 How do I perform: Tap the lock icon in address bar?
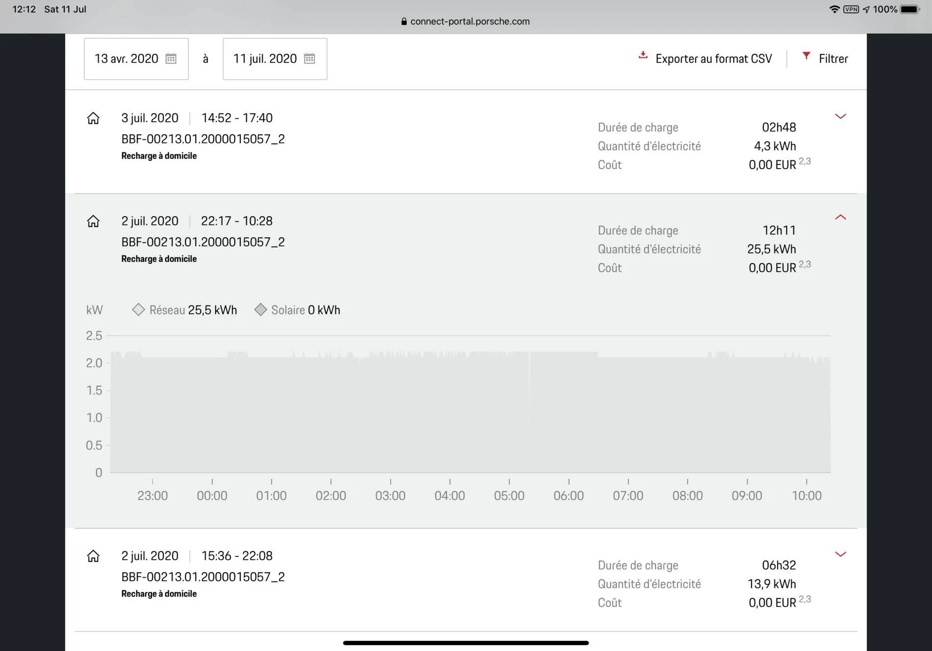[404, 22]
